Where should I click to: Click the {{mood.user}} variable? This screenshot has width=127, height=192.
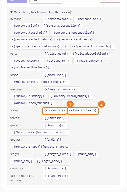(55, 75)
